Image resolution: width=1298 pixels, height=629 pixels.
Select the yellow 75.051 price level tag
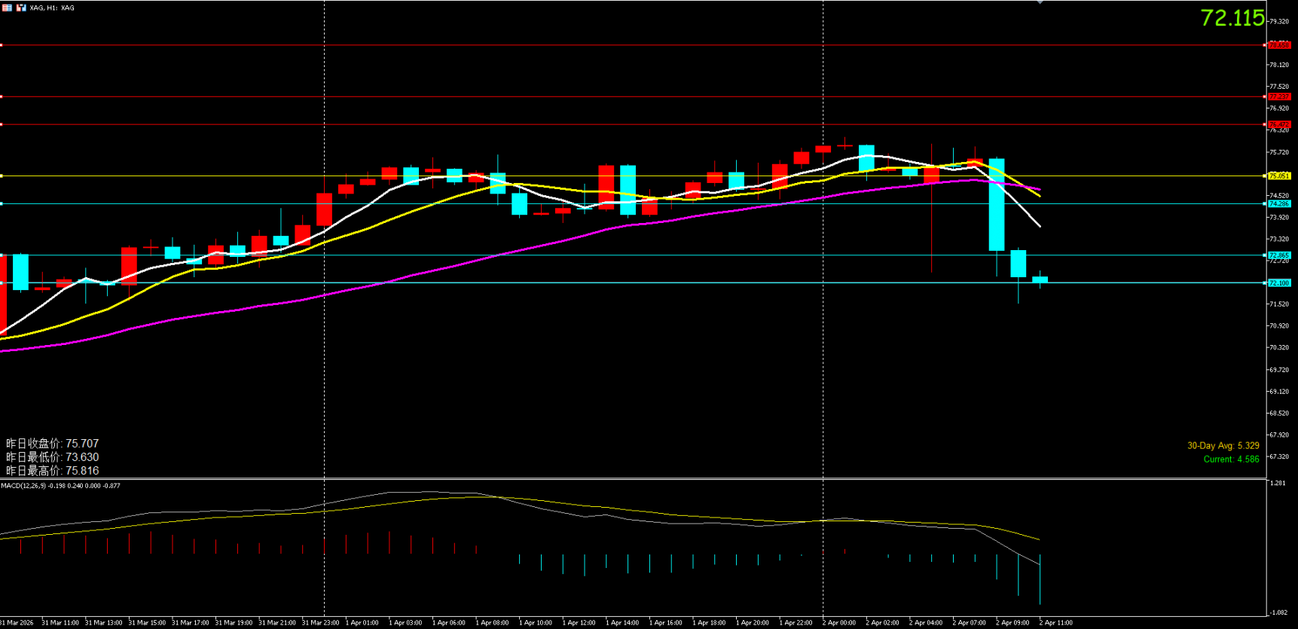[1278, 176]
